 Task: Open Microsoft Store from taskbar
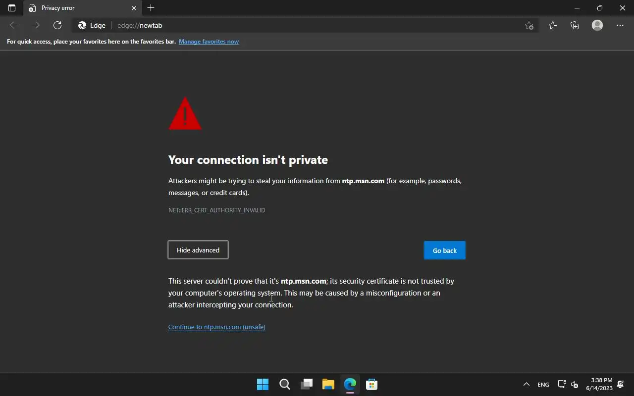[x=371, y=384]
